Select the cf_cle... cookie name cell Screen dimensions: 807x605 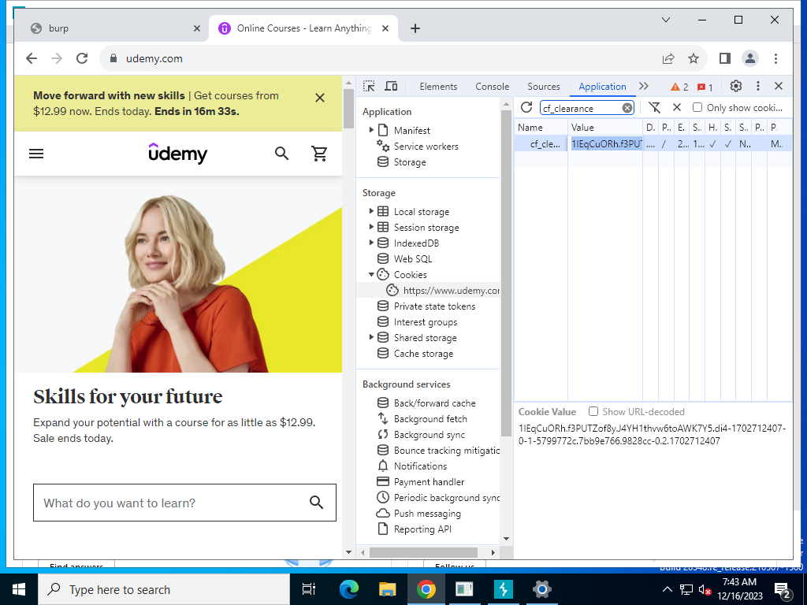click(541, 144)
